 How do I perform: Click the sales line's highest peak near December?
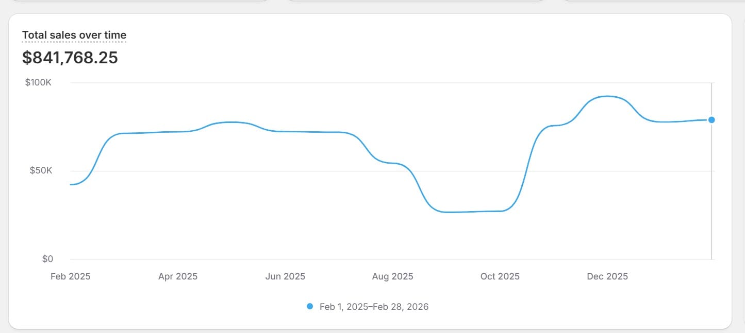pyautogui.click(x=607, y=96)
